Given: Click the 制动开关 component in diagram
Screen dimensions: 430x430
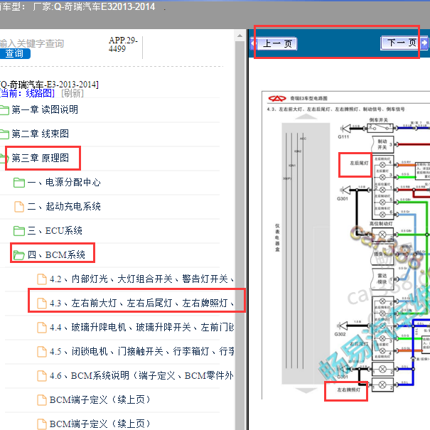Looking at the screenshot, I should [x=382, y=144].
